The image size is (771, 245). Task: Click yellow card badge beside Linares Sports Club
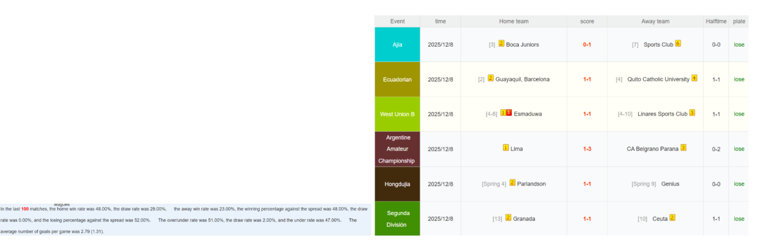pos(692,113)
